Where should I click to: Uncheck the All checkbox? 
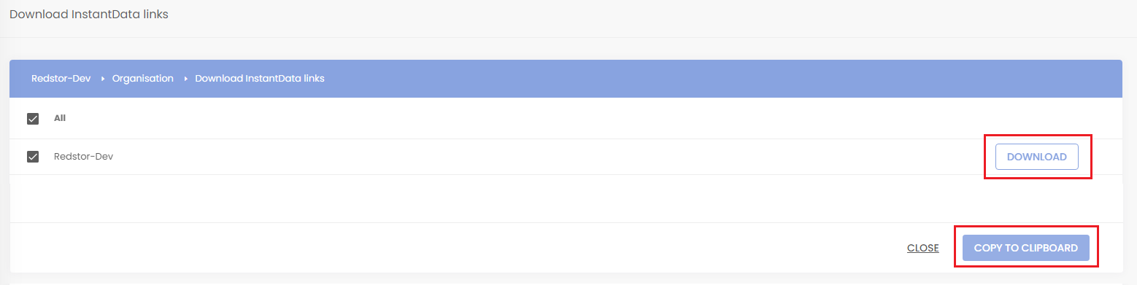click(x=33, y=119)
